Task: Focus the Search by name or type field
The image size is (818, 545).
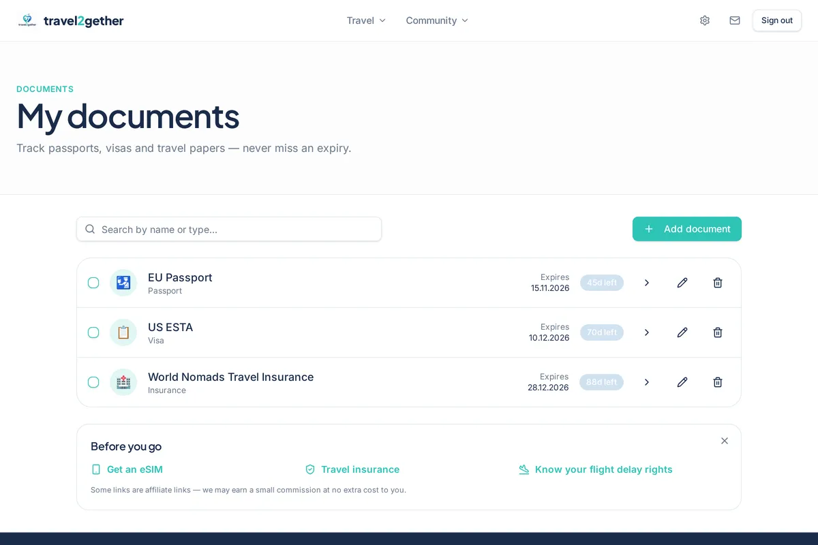Action: pos(229,229)
